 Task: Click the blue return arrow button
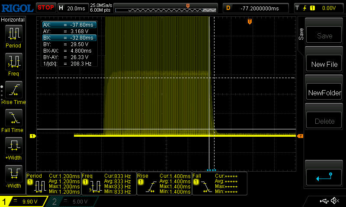click(x=324, y=177)
